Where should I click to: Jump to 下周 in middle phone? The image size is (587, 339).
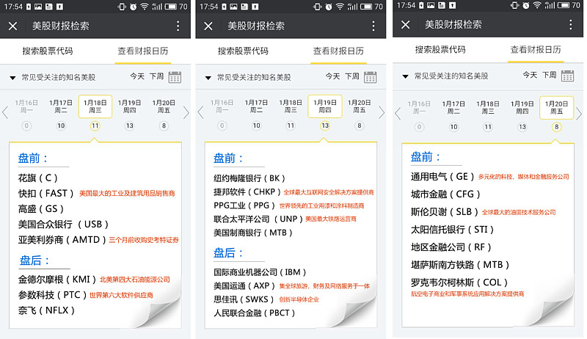point(352,76)
